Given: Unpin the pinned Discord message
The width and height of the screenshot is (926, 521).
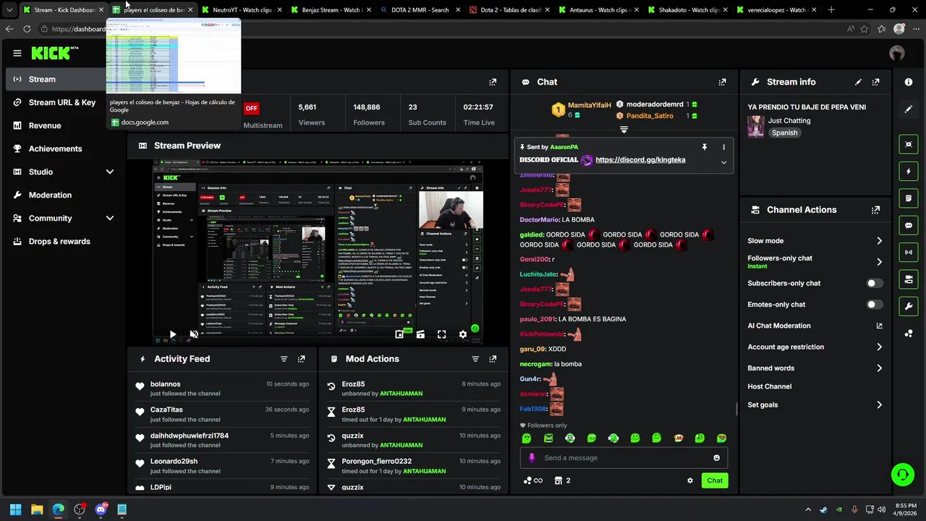Looking at the screenshot, I should click(x=704, y=147).
